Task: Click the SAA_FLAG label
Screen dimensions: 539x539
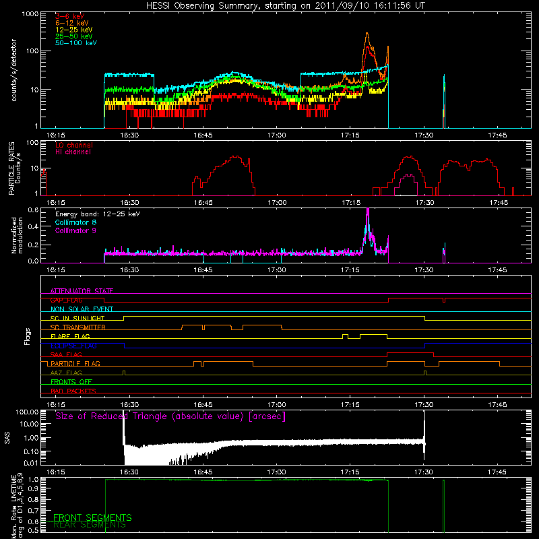Action: pos(66,354)
